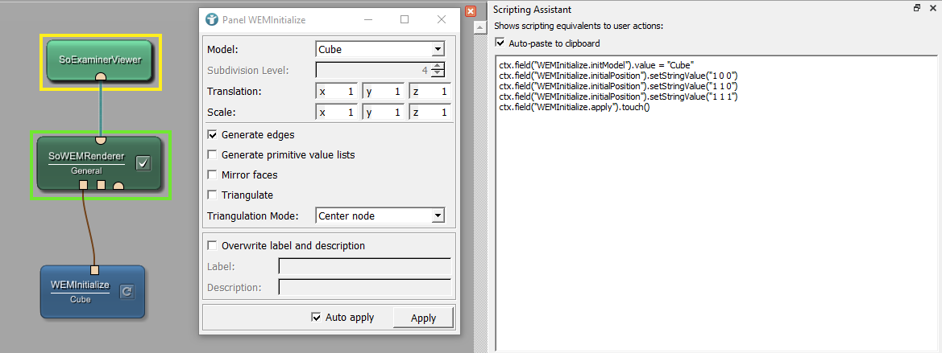The height and width of the screenshot is (353, 942).
Task: Click the WEMInitialize output connector square
Action: (x=94, y=269)
